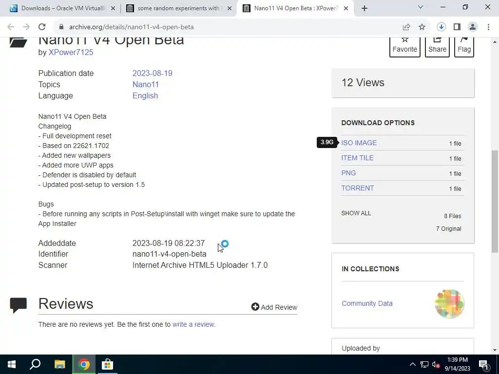The width and height of the screenshot is (499, 374).
Task: Click the 7 Original text
Action: 448,229
